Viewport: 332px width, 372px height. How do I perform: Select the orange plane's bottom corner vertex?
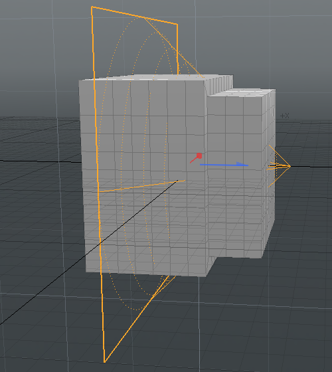[x=105, y=361]
